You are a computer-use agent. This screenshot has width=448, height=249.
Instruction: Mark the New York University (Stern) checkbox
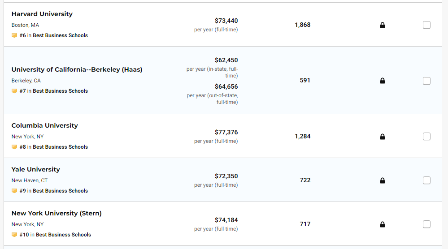click(x=426, y=224)
